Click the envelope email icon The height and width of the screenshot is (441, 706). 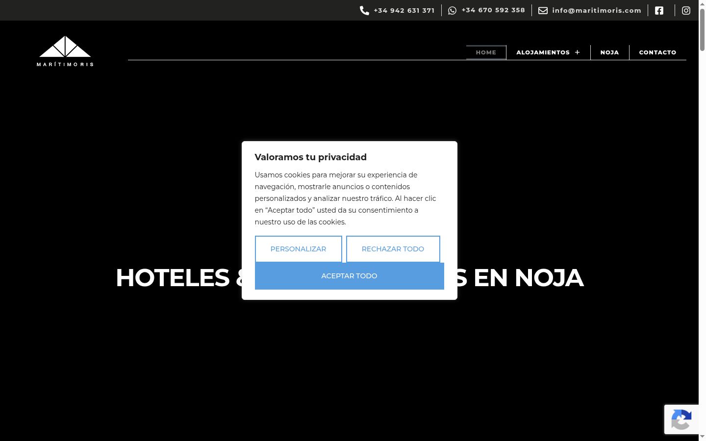tap(543, 10)
